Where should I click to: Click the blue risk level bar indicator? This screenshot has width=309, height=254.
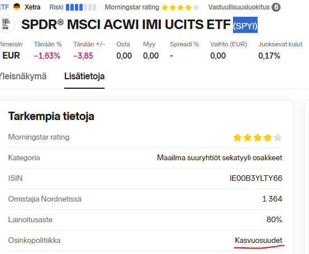pos(81,7)
